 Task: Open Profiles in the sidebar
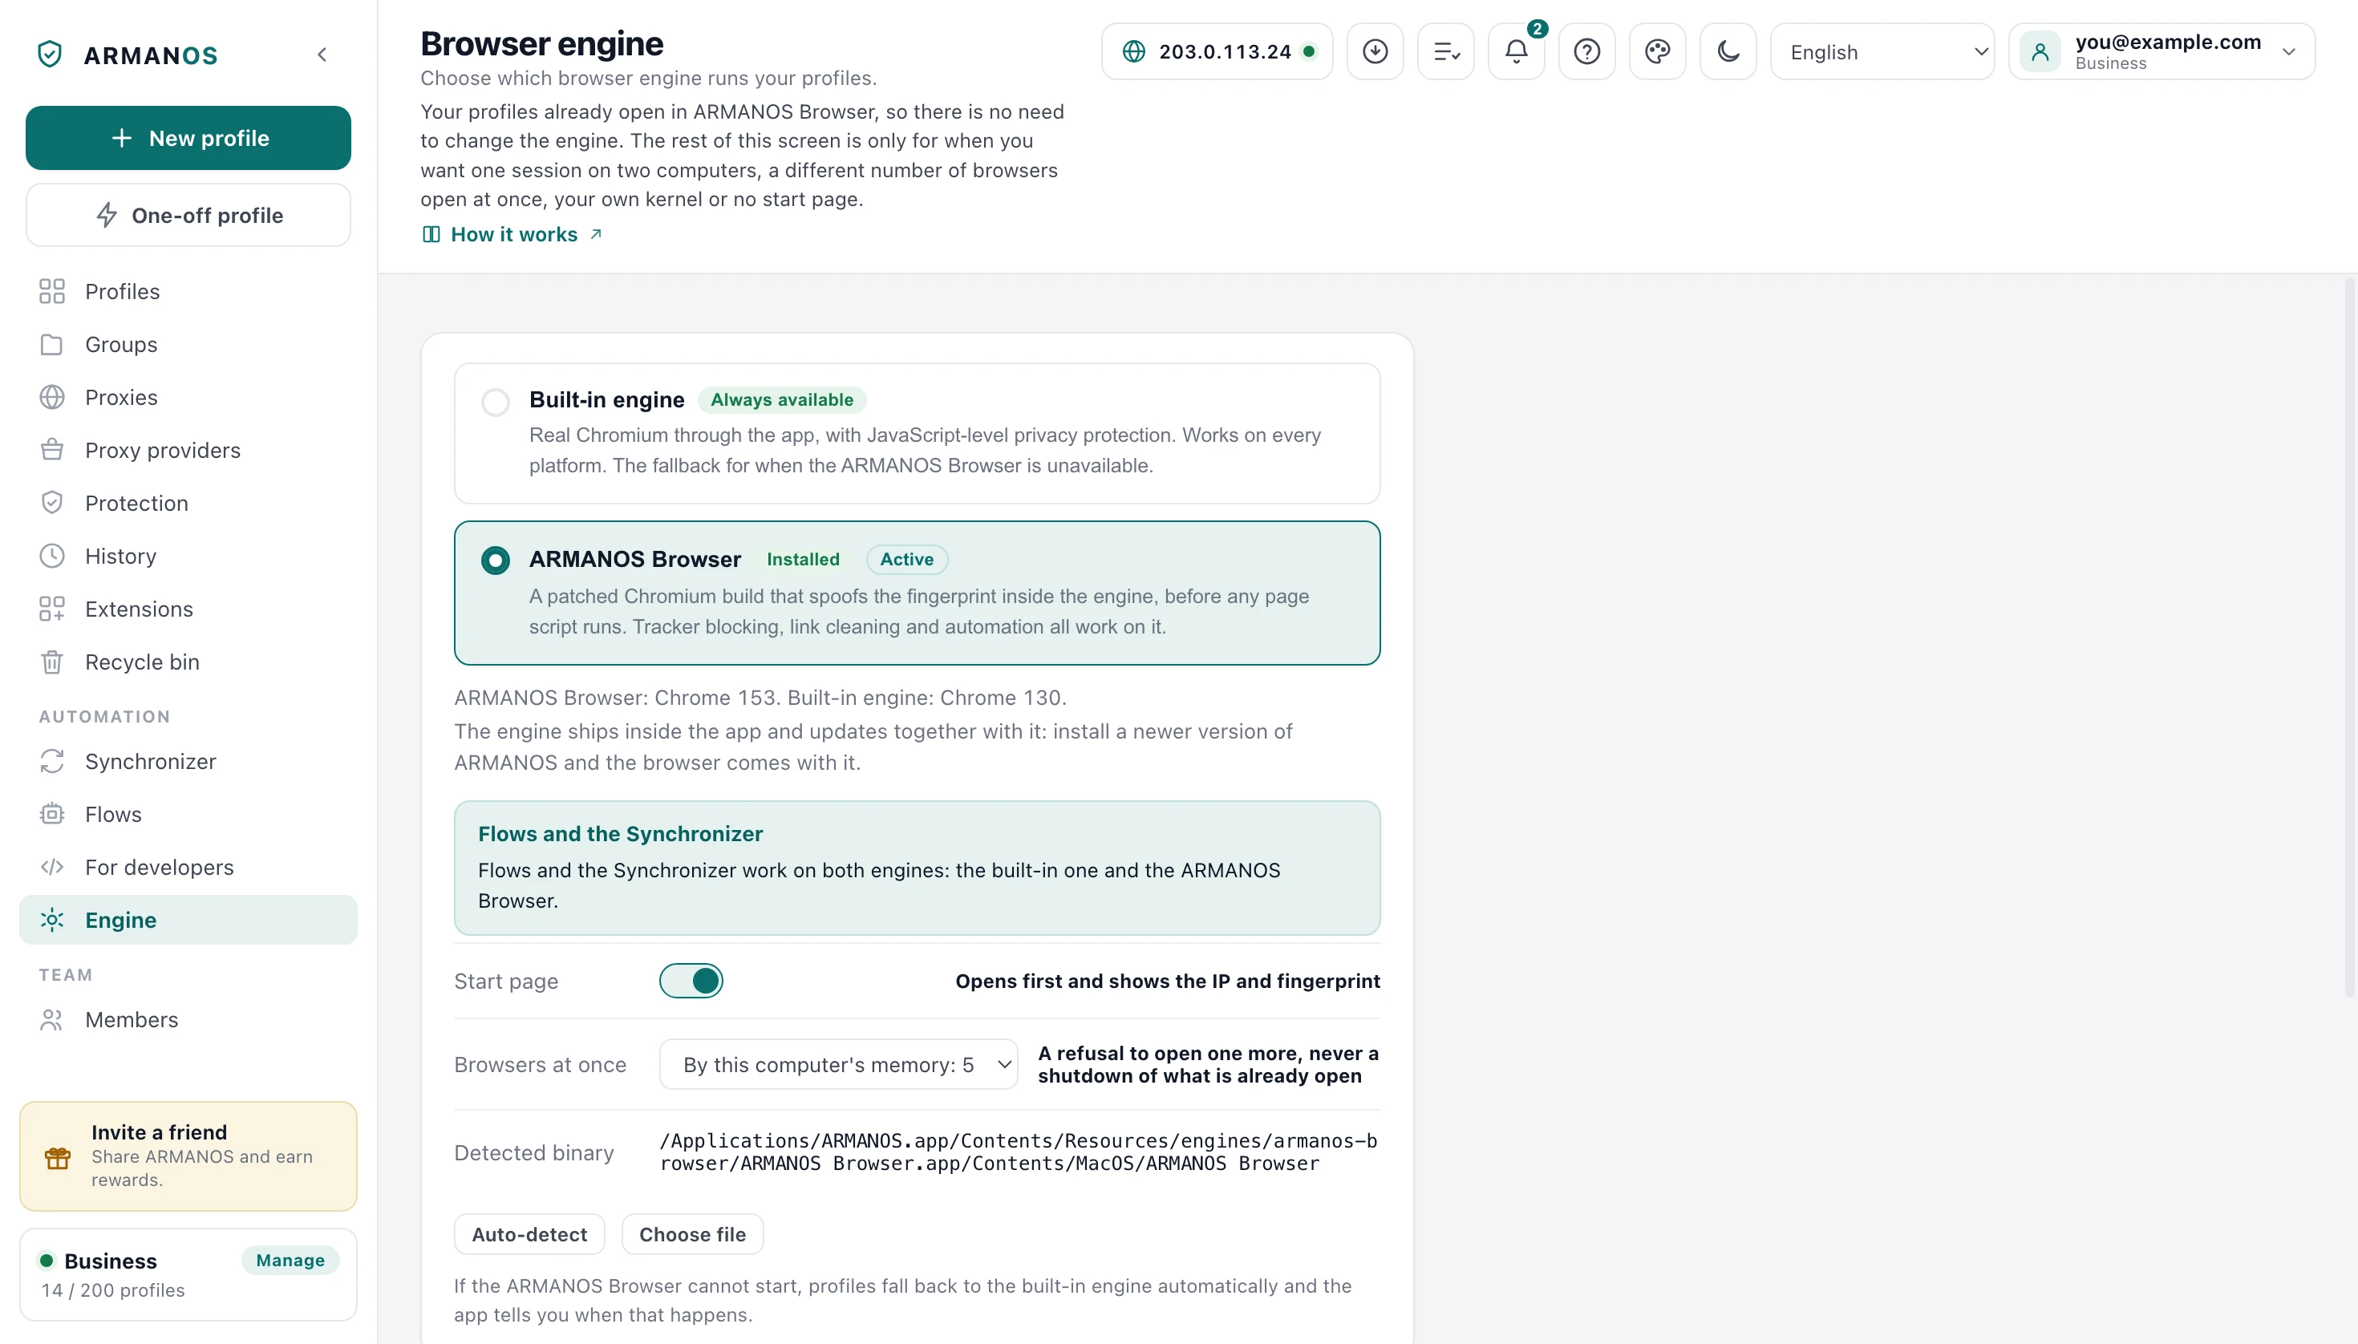(188, 292)
